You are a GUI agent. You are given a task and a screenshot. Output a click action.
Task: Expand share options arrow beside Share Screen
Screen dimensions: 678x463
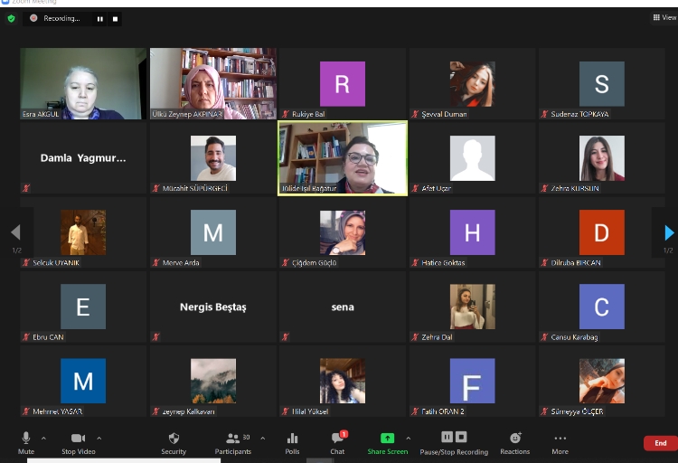[x=409, y=439]
